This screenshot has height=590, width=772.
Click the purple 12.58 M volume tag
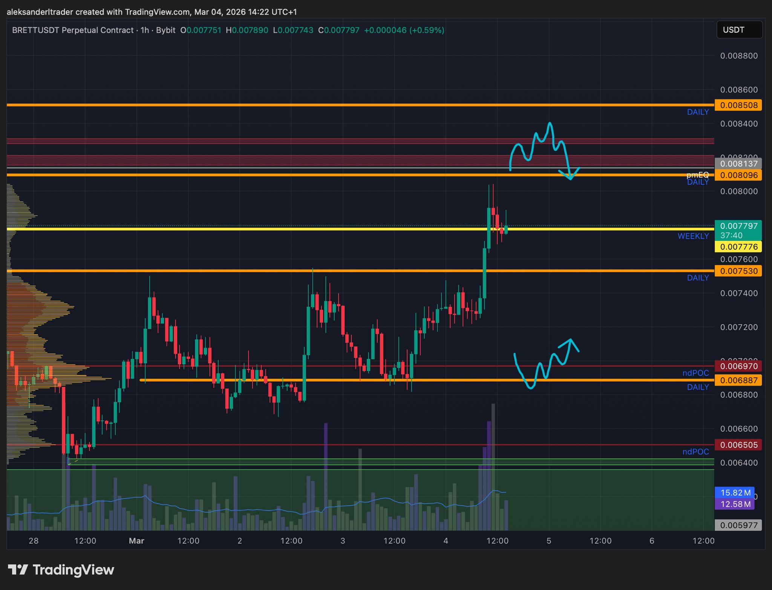click(x=735, y=504)
